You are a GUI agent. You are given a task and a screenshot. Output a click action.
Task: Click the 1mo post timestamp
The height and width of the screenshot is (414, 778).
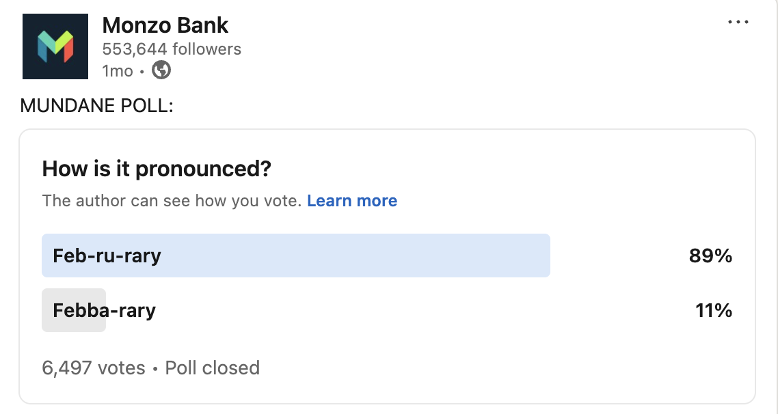pyautogui.click(x=118, y=71)
